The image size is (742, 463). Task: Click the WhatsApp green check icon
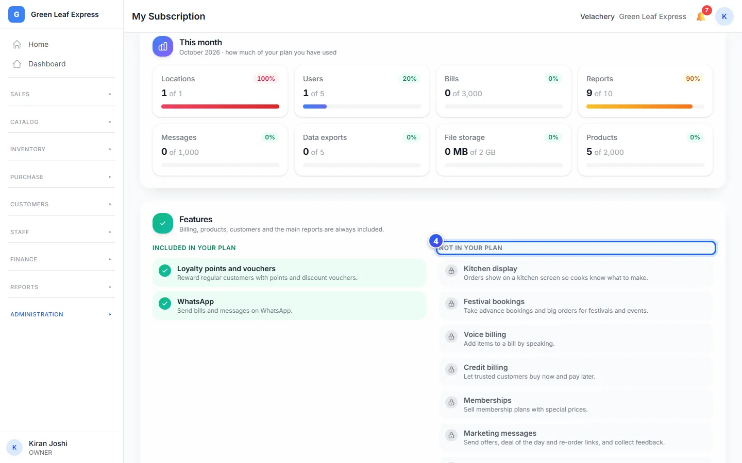165,304
